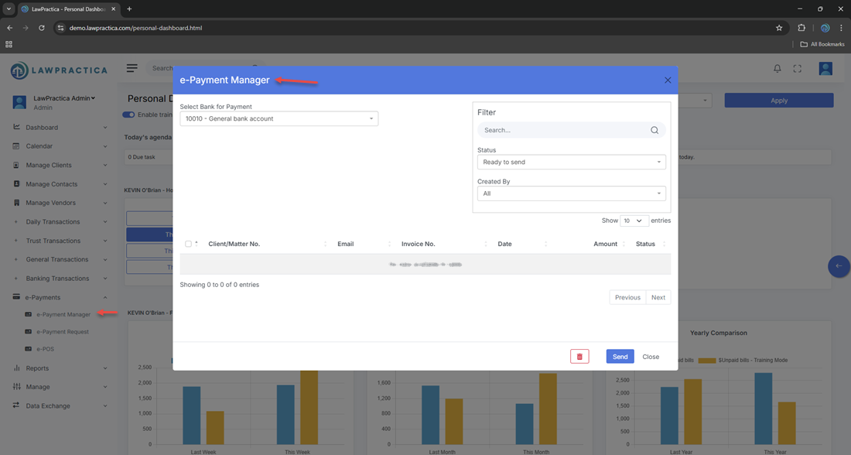Open the notifications bell icon
The height and width of the screenshot is (455, 851).
778,69
